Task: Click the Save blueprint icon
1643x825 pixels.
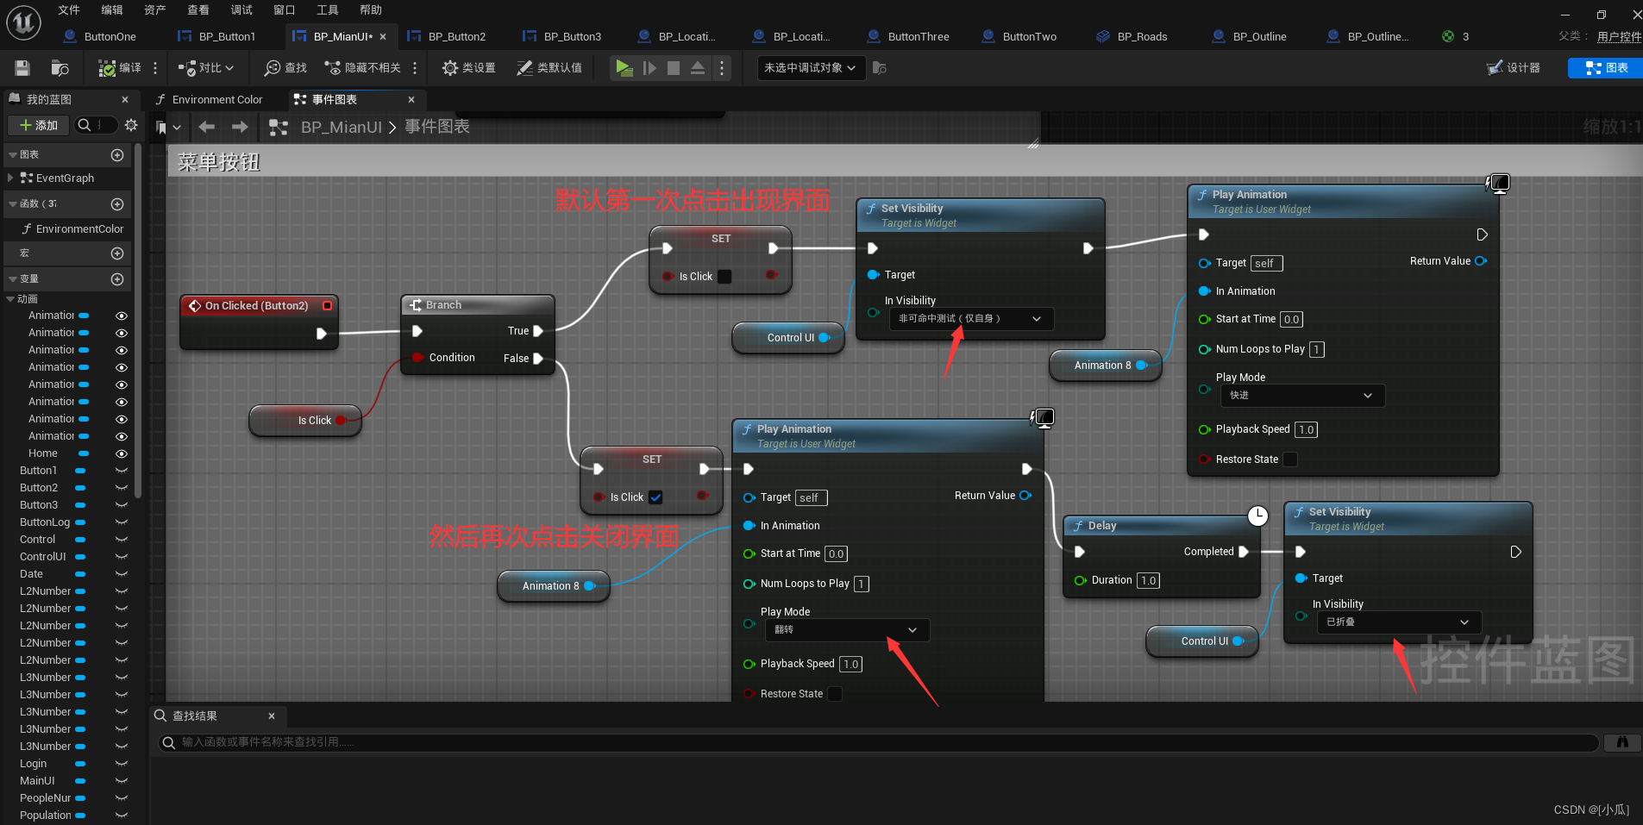Action: tap(22, 67)
